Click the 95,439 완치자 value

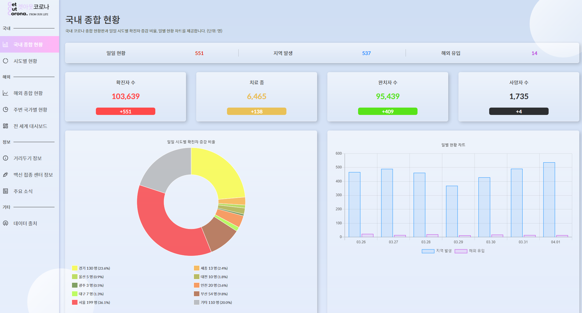(x=388, y=96)
